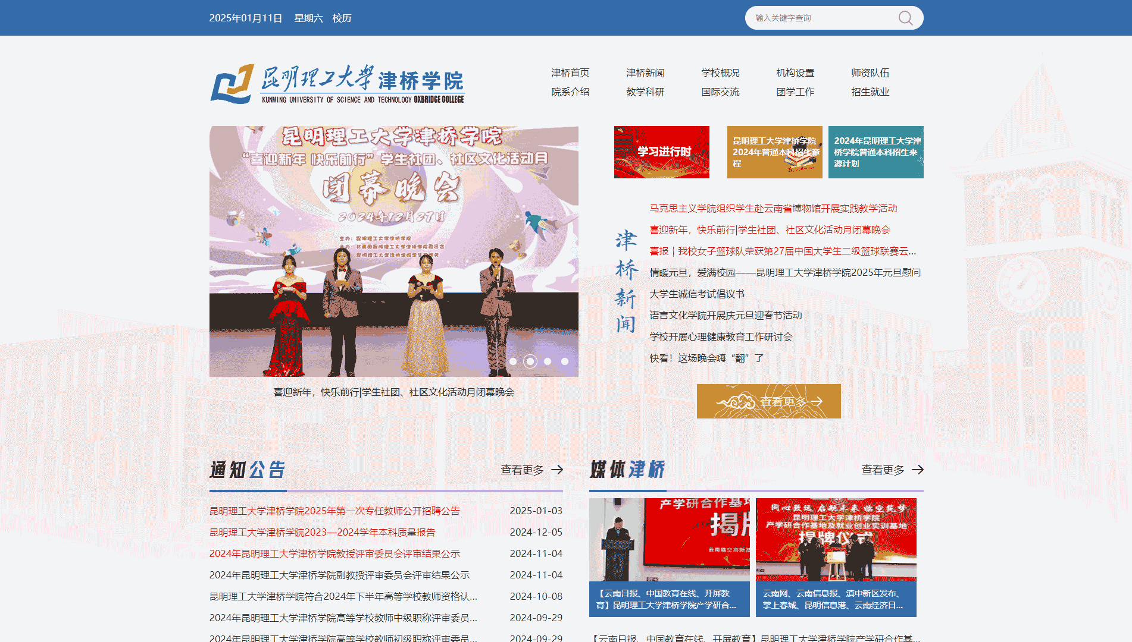Screen dimensions: 1132x642
Task: Click the vertical 津桥新闻 calligraphy title
Action: (x=626, y=282)
